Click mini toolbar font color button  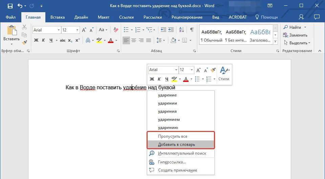(x=186, y=79)
